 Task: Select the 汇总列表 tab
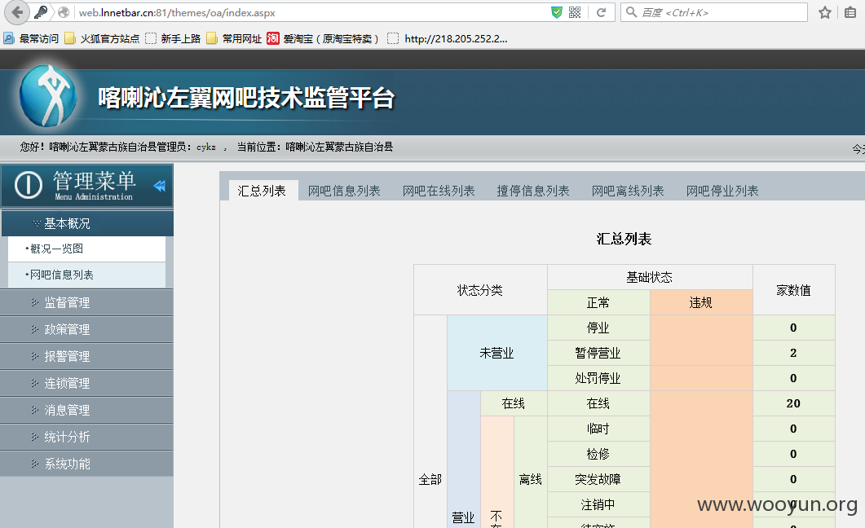[x=262, y=191]
